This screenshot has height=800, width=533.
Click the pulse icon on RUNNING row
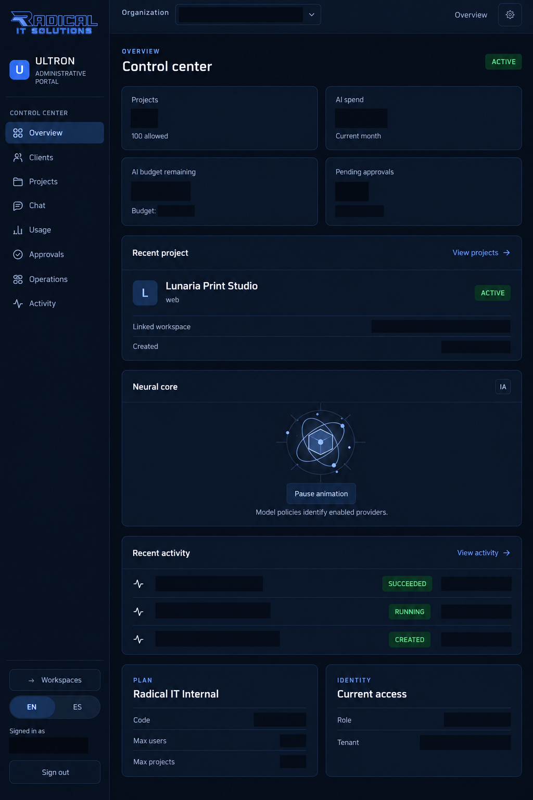[x=138, y=611]
